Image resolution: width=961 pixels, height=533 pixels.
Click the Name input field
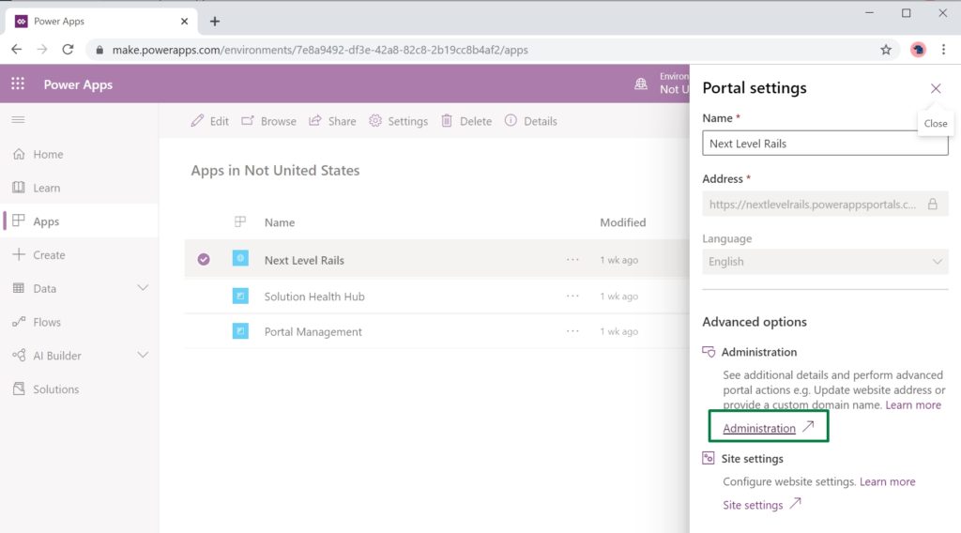[825, 143]
